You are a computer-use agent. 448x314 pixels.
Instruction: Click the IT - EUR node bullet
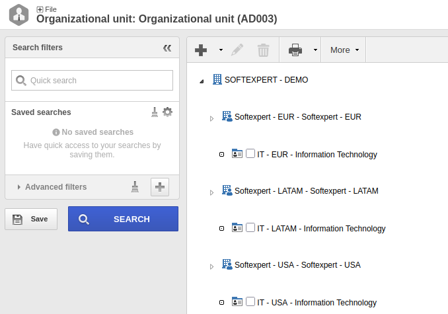[222, 155]
